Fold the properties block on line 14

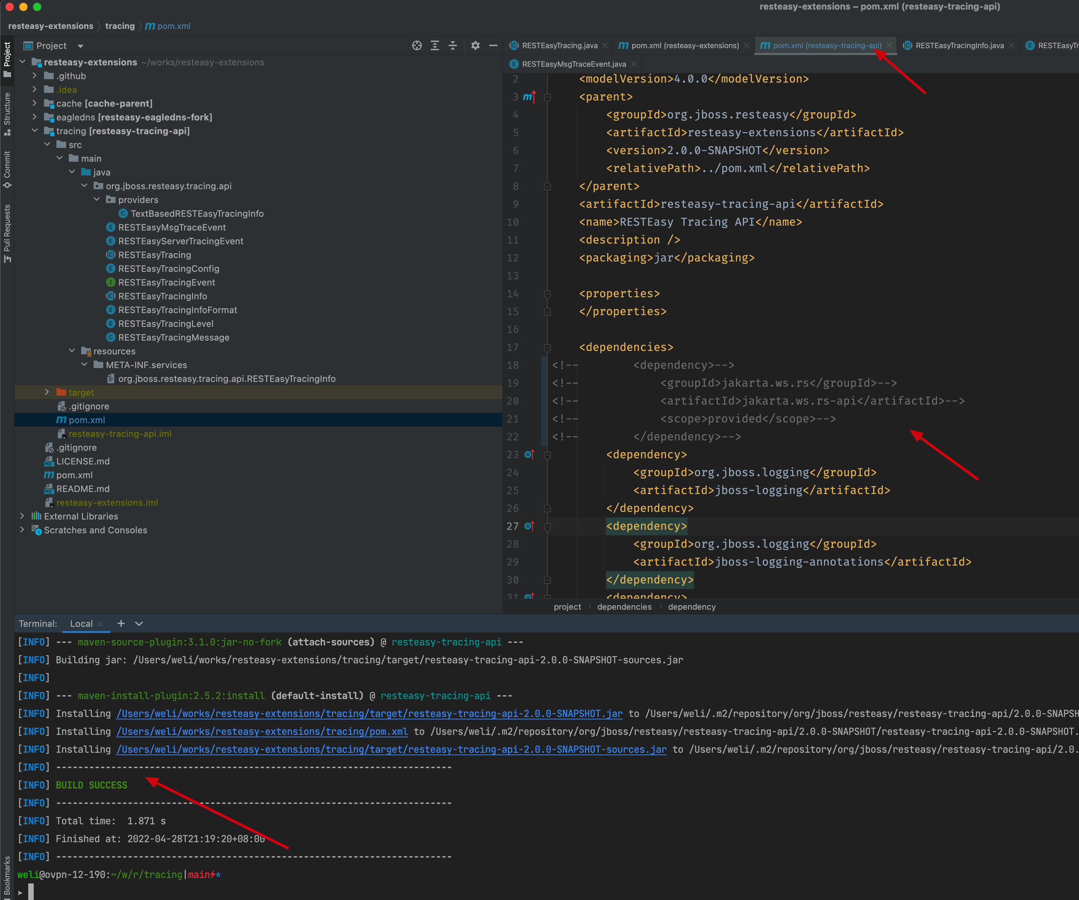click(547, 294)
